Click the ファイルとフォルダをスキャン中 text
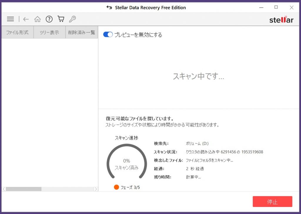Image resolution: width=301 pixels, height=214 pixels. pyautogui.click(x=209, y=160)
